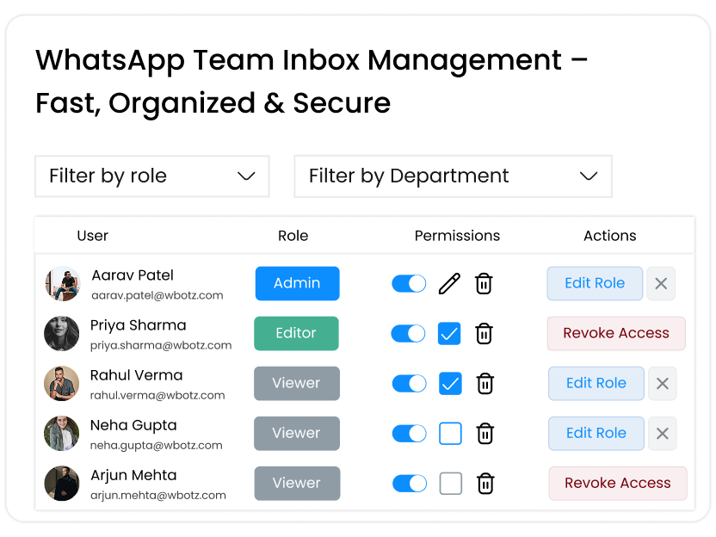Click Revoke Access for Arjun Mehta
The width and height of the screenshot is (716, 537).
pyautogui.click(x=618, y=483)
